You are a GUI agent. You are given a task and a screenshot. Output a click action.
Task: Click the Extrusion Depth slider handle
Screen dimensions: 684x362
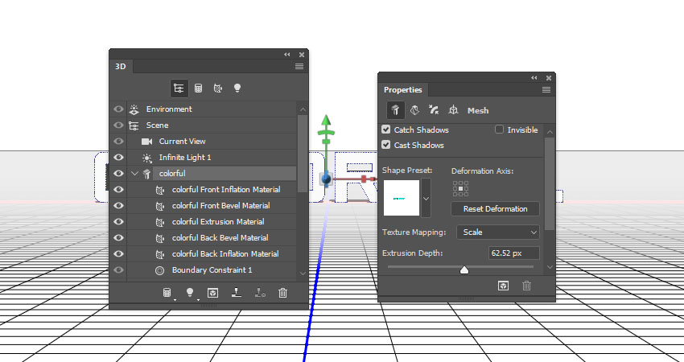tap(464, 270)
